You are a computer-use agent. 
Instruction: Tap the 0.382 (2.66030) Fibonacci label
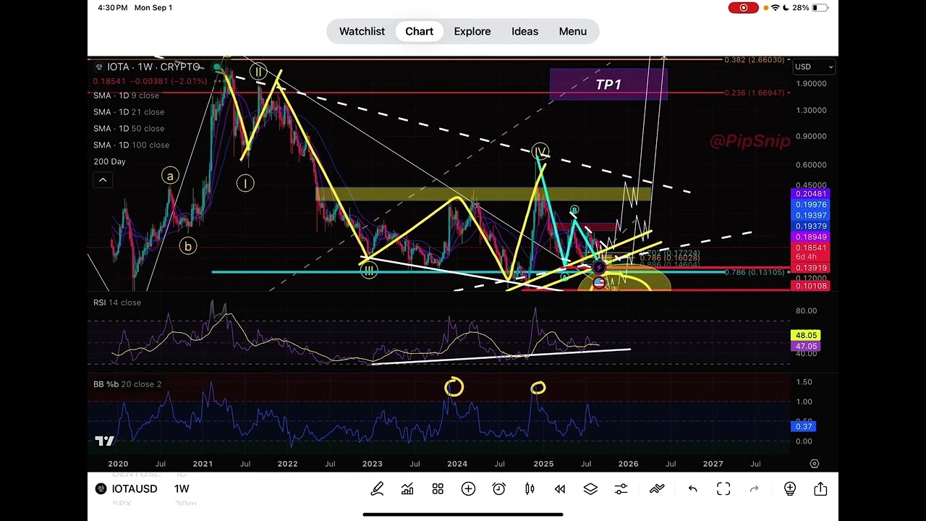tap(755, 60)
